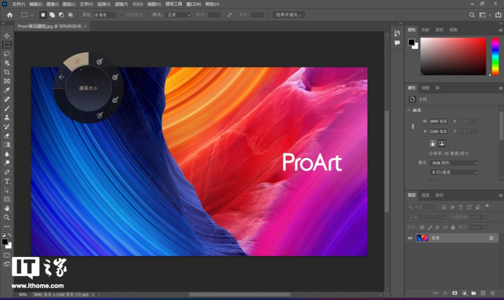Toggle the width-height link chain in Properties
This screenshot has width=504, height=300.
pyautogui.click(x=414, y=126)
